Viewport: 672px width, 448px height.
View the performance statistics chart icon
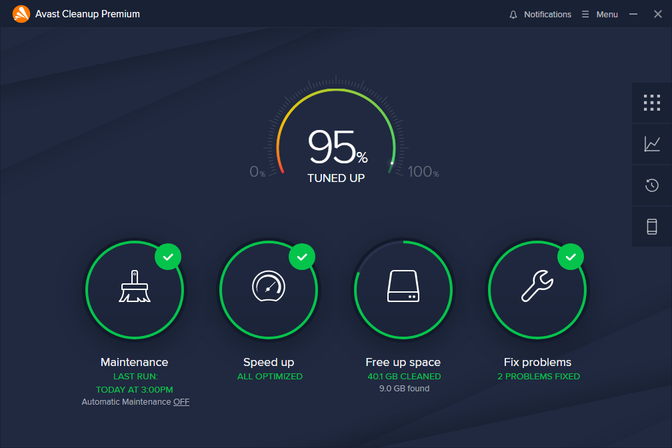point(651,144)
